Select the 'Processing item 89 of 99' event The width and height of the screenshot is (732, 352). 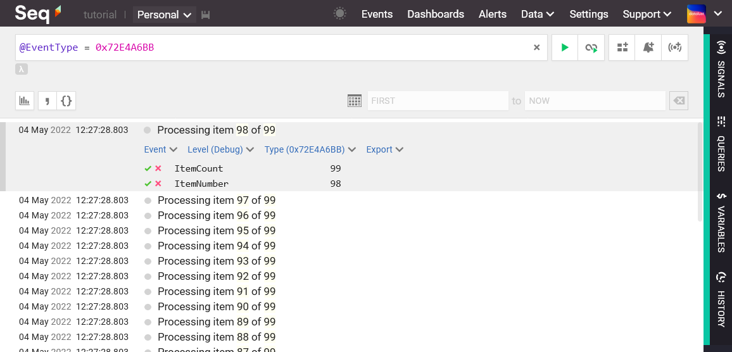pos(217,322)
